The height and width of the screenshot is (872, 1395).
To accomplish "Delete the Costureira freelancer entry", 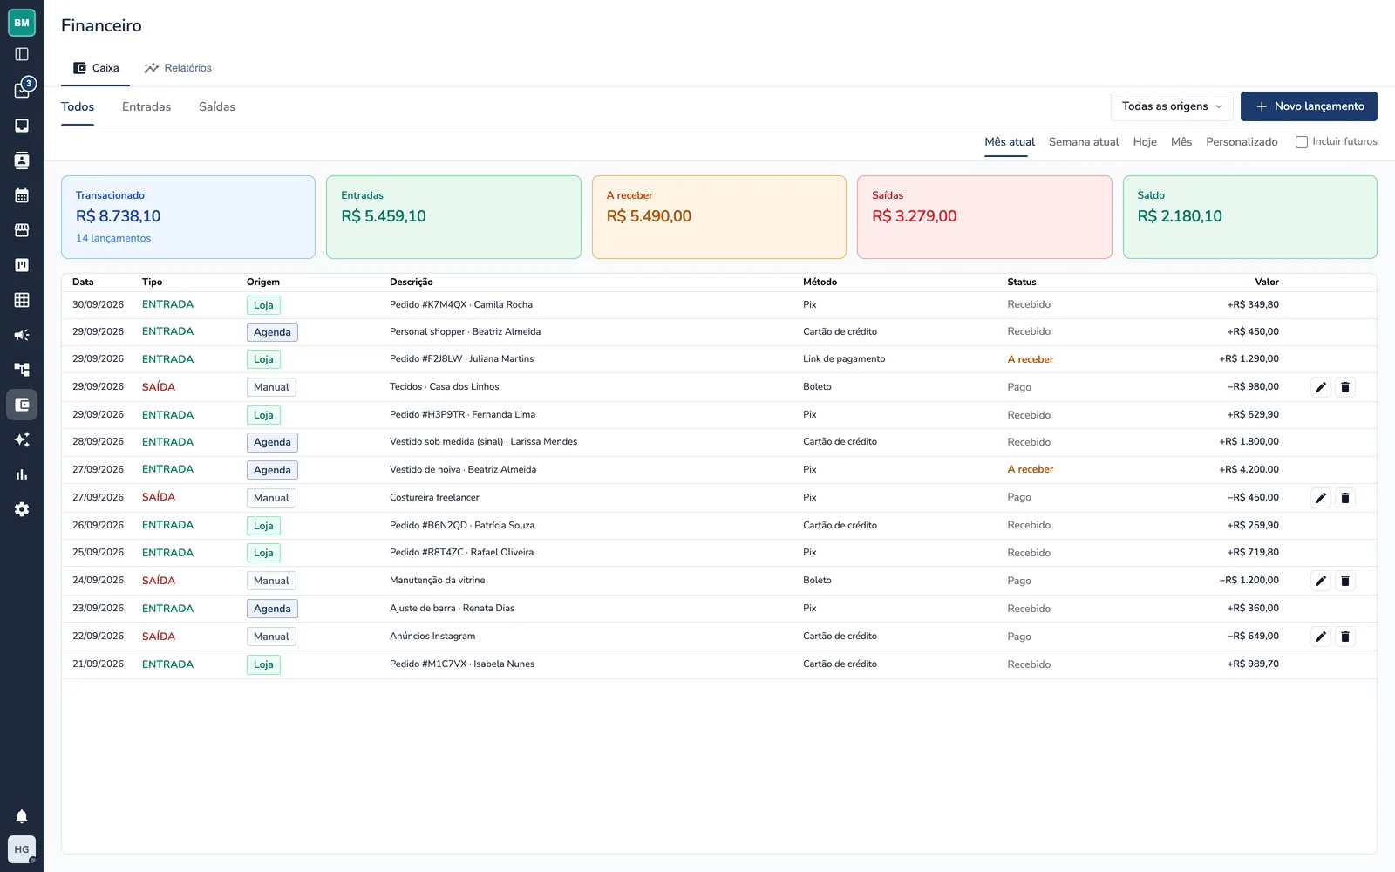I will pyautogui.click(x=1345, y=498).
